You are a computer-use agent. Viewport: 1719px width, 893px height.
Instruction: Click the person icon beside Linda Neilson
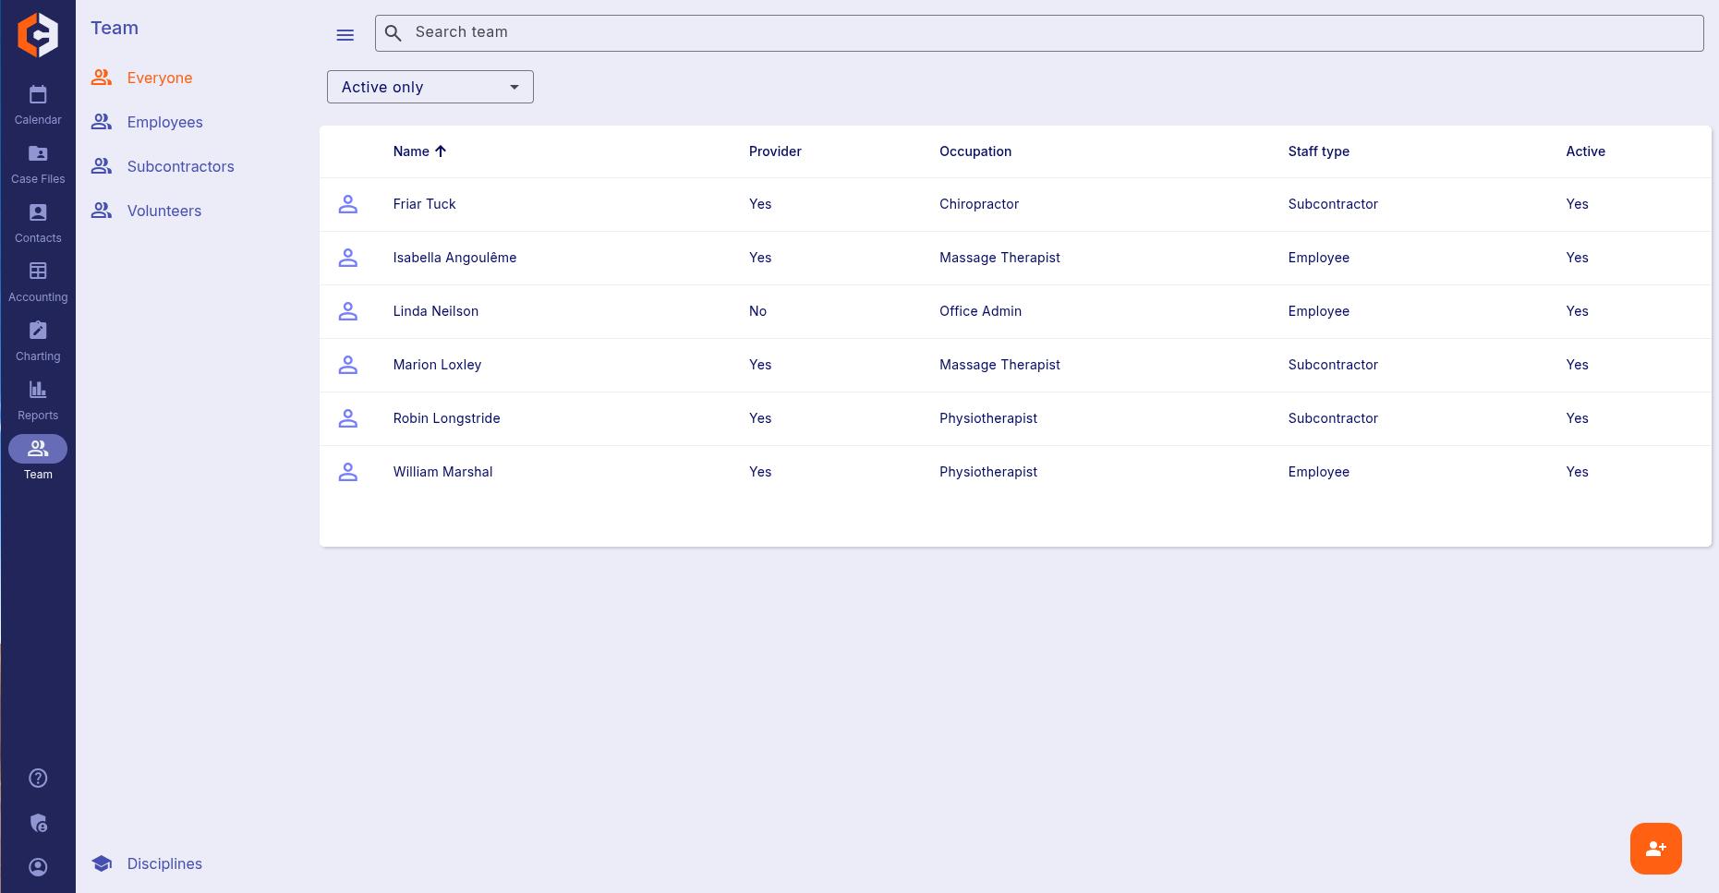click(348, 311)
